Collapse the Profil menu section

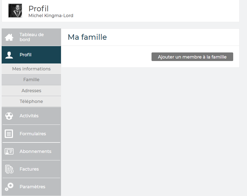(26, 55)
